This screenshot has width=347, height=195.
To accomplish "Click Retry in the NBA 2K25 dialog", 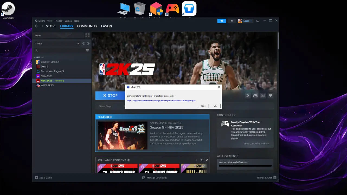I will tap(203, 106).
